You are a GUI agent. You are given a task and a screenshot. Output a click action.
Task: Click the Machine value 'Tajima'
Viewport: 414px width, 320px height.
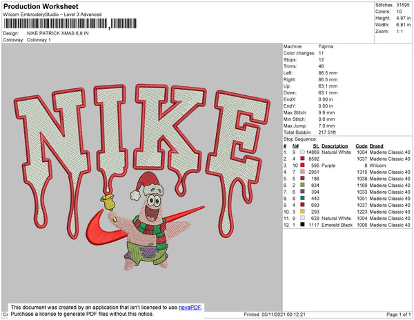[x=326, y=46]
